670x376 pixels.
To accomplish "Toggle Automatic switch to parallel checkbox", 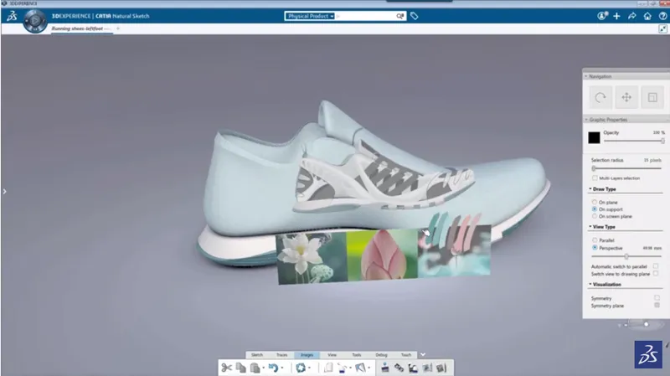I will click(656, 265).
